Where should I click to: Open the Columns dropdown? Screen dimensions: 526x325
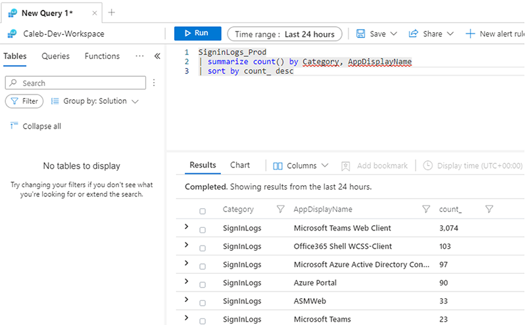(300, 165)
